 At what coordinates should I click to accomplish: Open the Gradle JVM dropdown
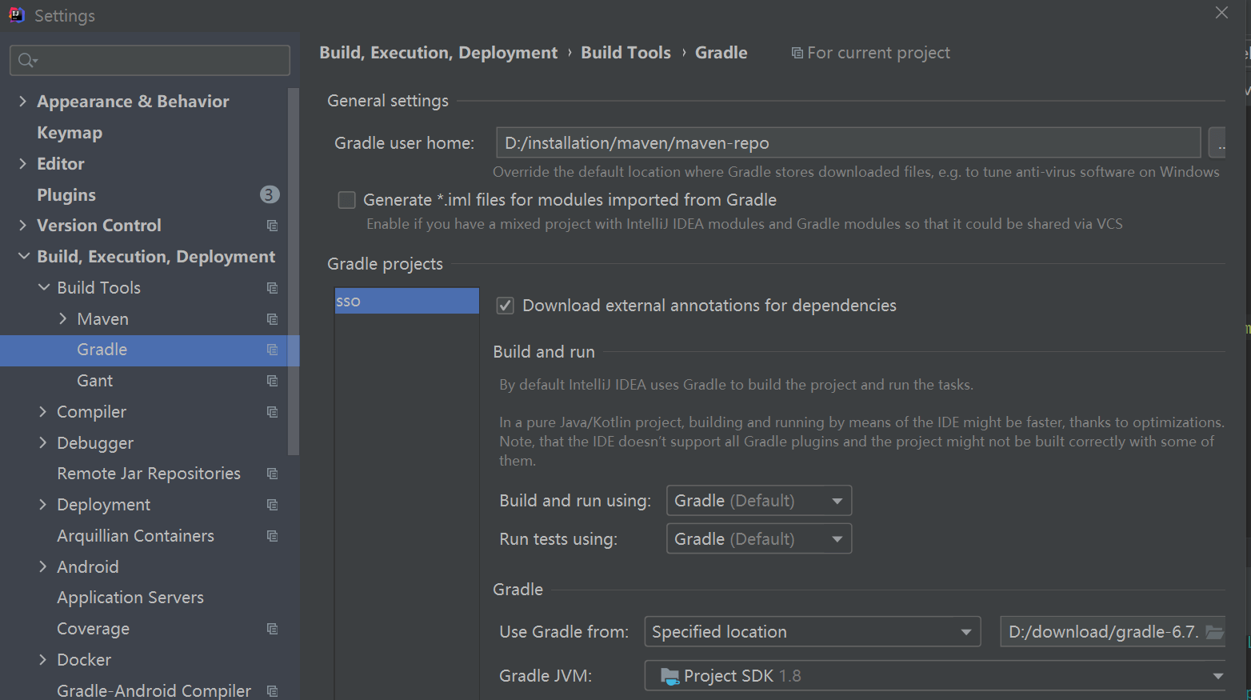[935, 676]
